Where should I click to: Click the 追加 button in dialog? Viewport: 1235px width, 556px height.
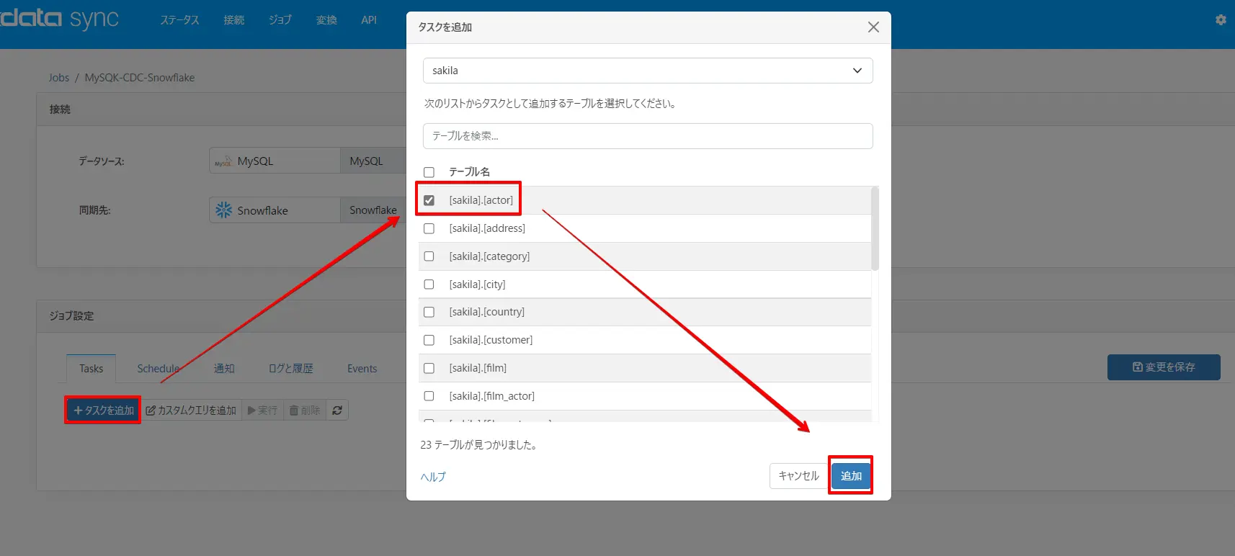851,476
